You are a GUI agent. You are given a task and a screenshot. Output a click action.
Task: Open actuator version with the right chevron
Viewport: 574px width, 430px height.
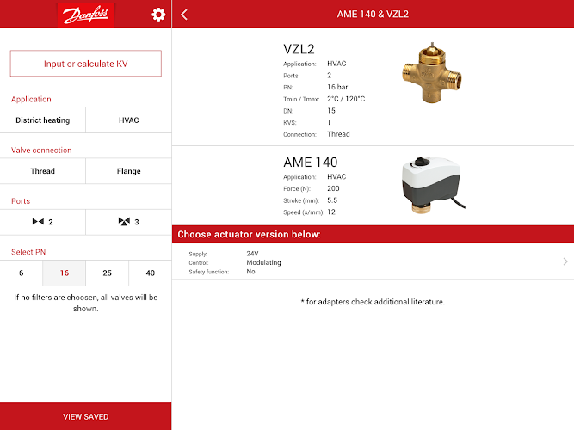[565, 261]
